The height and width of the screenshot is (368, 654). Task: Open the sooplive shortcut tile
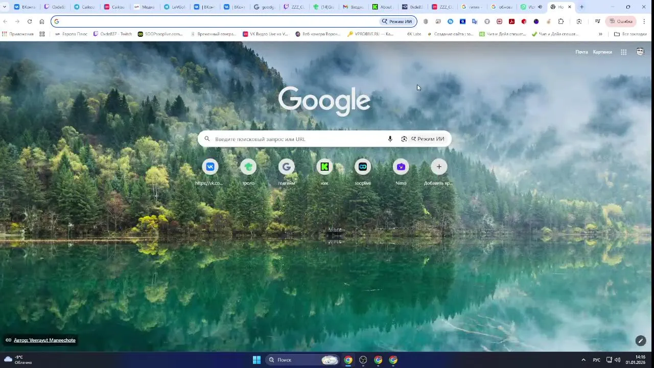[363, 167]
